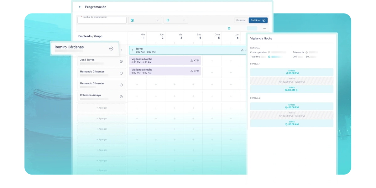
Task: Click the warning icon on José Torres's shift
Action: click(x=192, y=60)
